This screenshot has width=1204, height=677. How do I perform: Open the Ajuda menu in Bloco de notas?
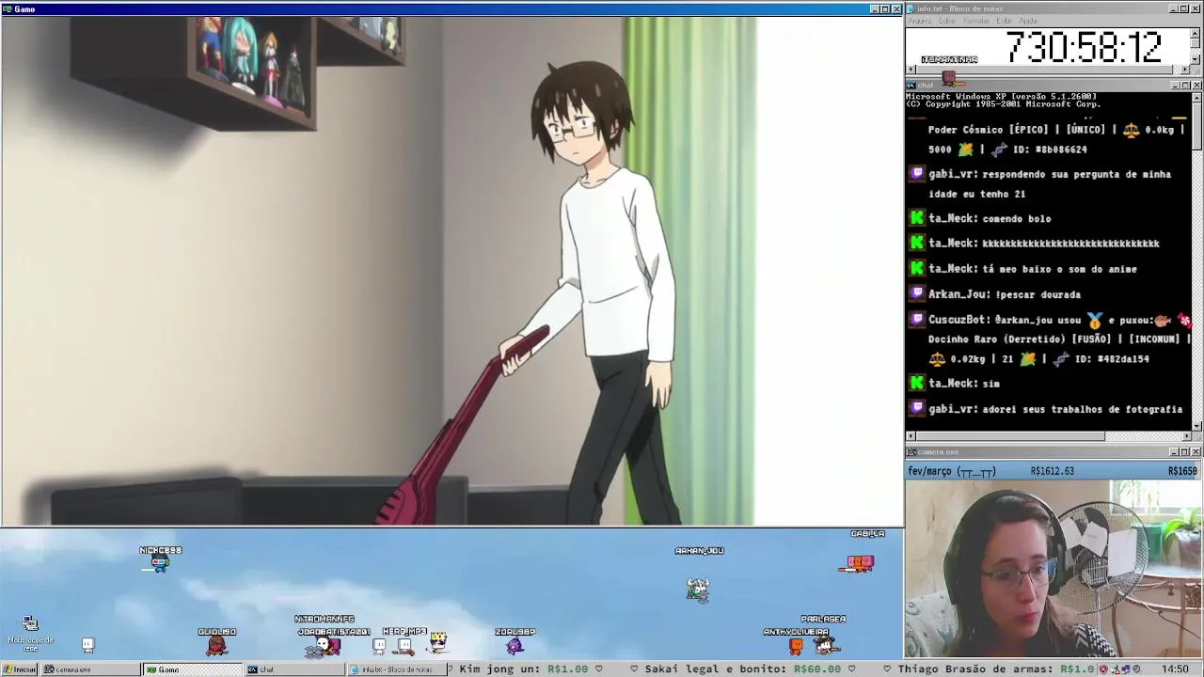pyautogui.click(x=1028, y=21)
